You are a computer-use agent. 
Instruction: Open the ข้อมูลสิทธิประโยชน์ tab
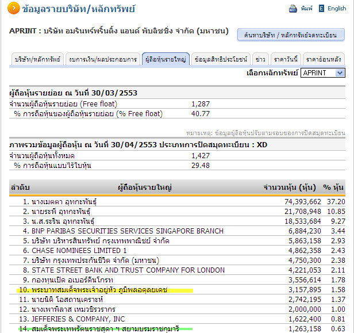(x=221, y=59)
